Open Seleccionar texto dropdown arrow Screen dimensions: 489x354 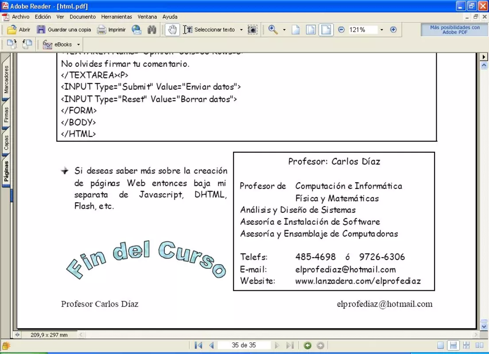pos(241,30)
